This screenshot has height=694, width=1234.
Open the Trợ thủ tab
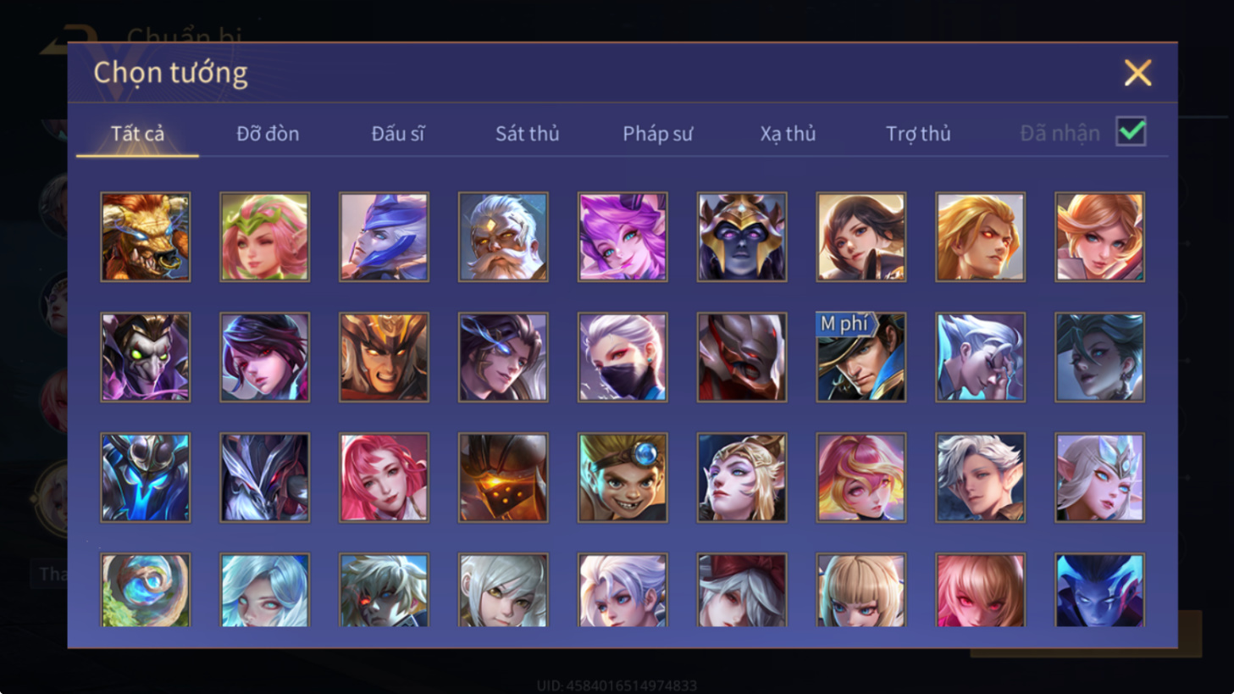(918, 133)
